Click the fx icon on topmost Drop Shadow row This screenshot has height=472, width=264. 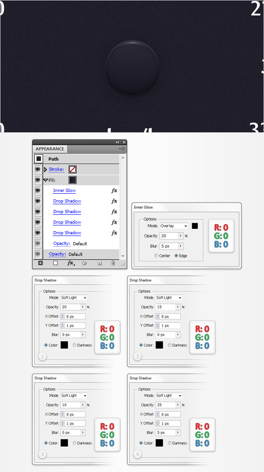[114, 201]
